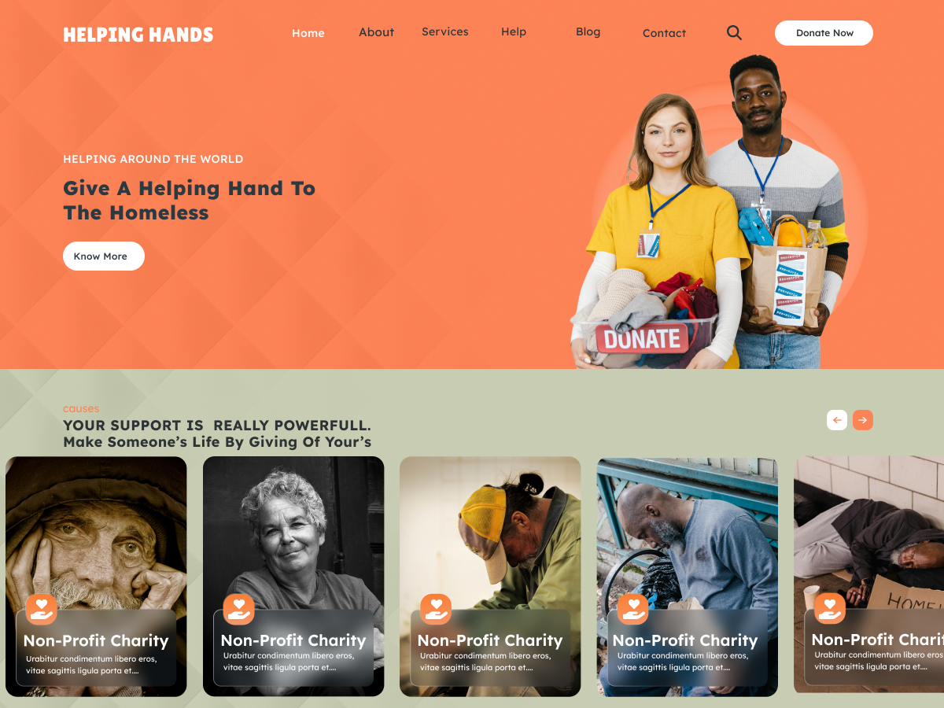Click heart-hand icon on the fifth charity card
Viewport: 944px width, 708px height.
pos(830,608)
